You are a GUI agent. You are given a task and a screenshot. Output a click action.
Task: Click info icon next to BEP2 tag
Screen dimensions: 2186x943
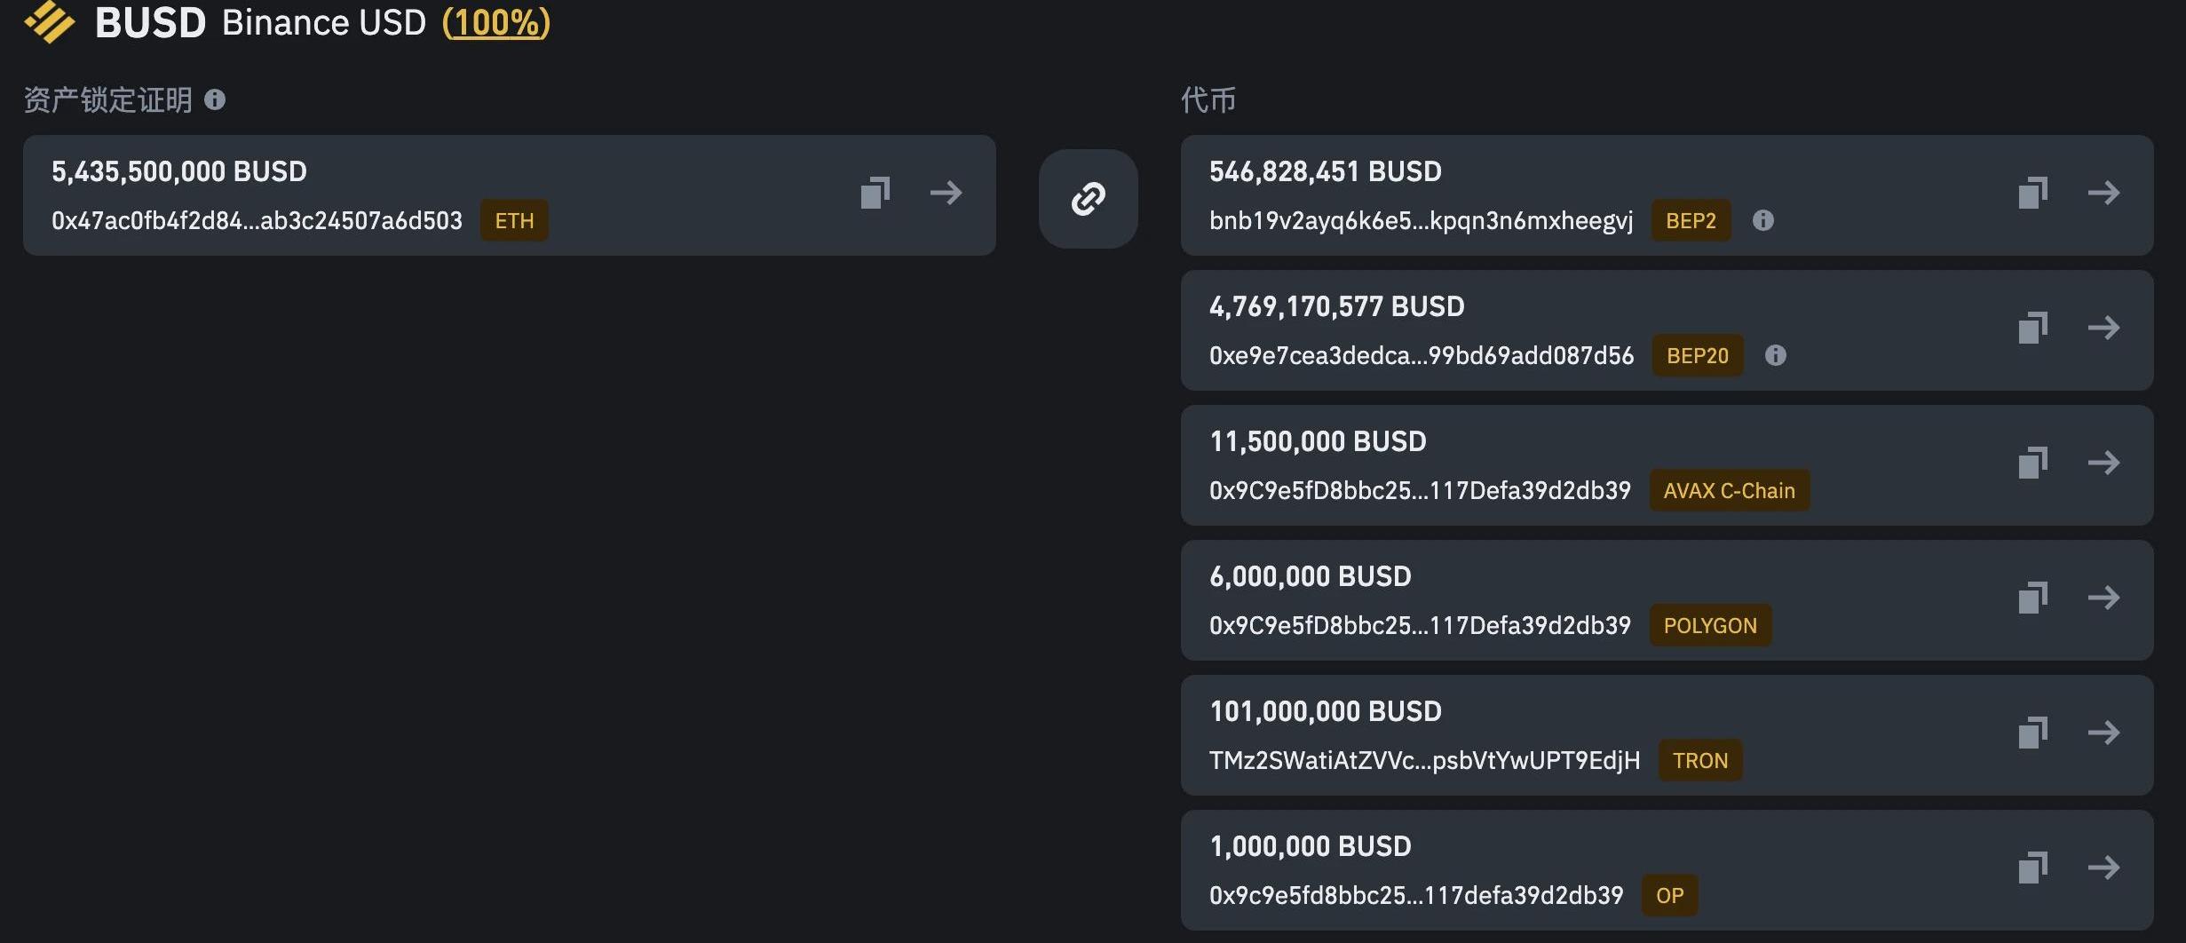[x=1762, y=220]
